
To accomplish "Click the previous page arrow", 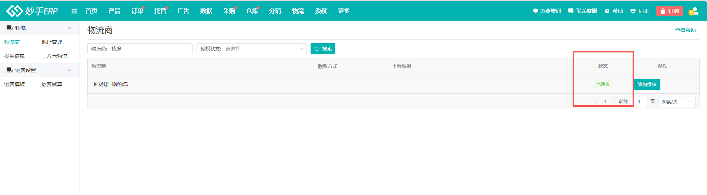I will pos(596,102).
